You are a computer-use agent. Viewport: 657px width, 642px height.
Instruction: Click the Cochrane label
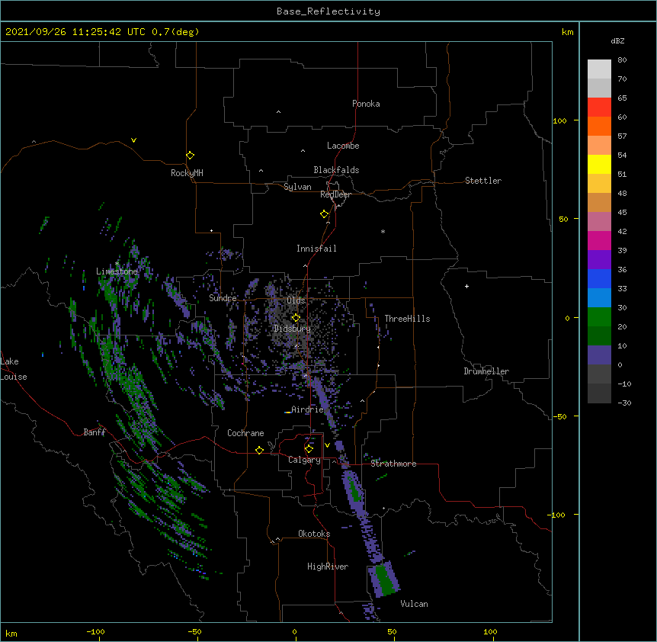pos(245,433)
